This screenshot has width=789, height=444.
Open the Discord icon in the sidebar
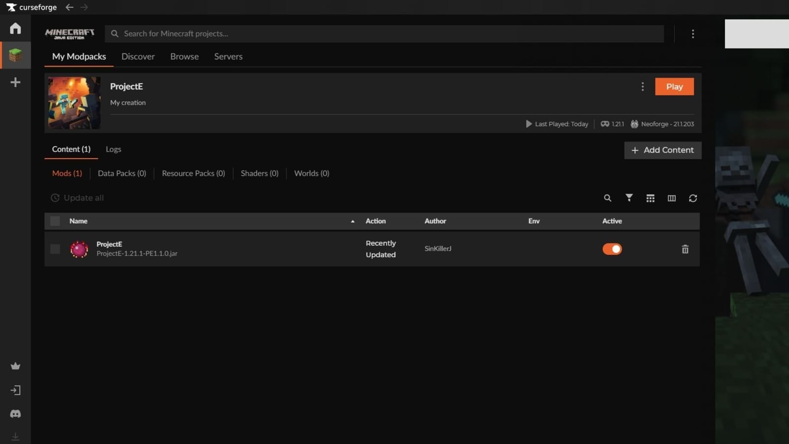coord(15,413)
